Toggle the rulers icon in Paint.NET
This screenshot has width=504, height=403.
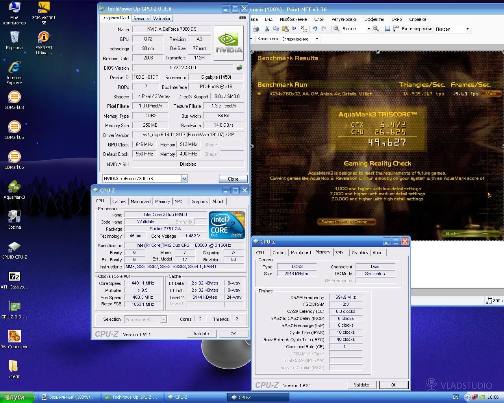pos(396,29)
